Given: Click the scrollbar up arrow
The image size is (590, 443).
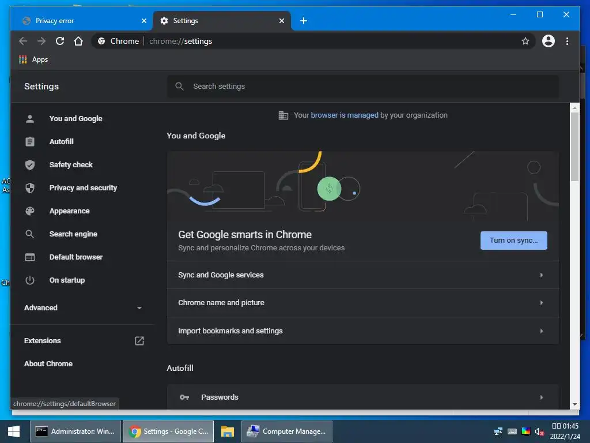Looking at the screenshot, I should (574, 108).
